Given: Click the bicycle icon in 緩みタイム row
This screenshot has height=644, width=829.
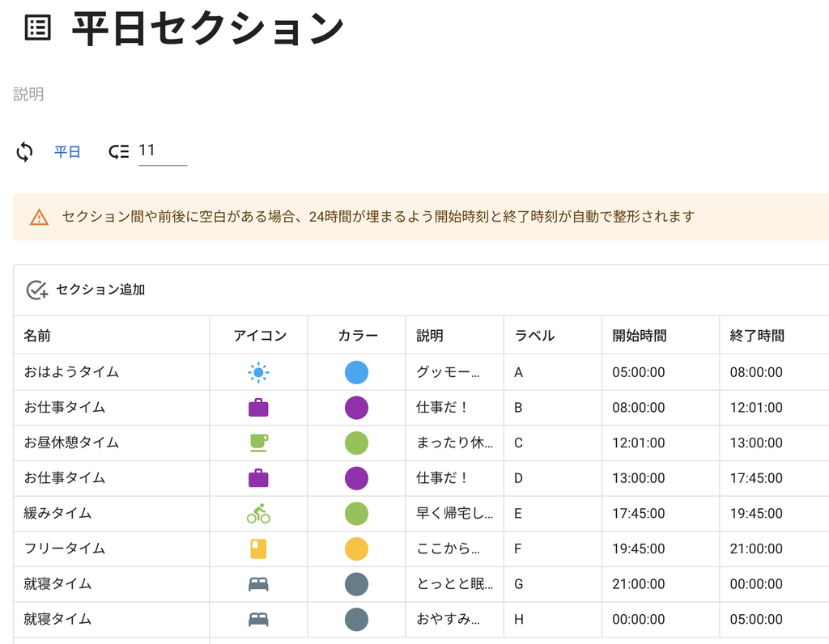Looking at the screenshot, I should click(x=258, y=514).
